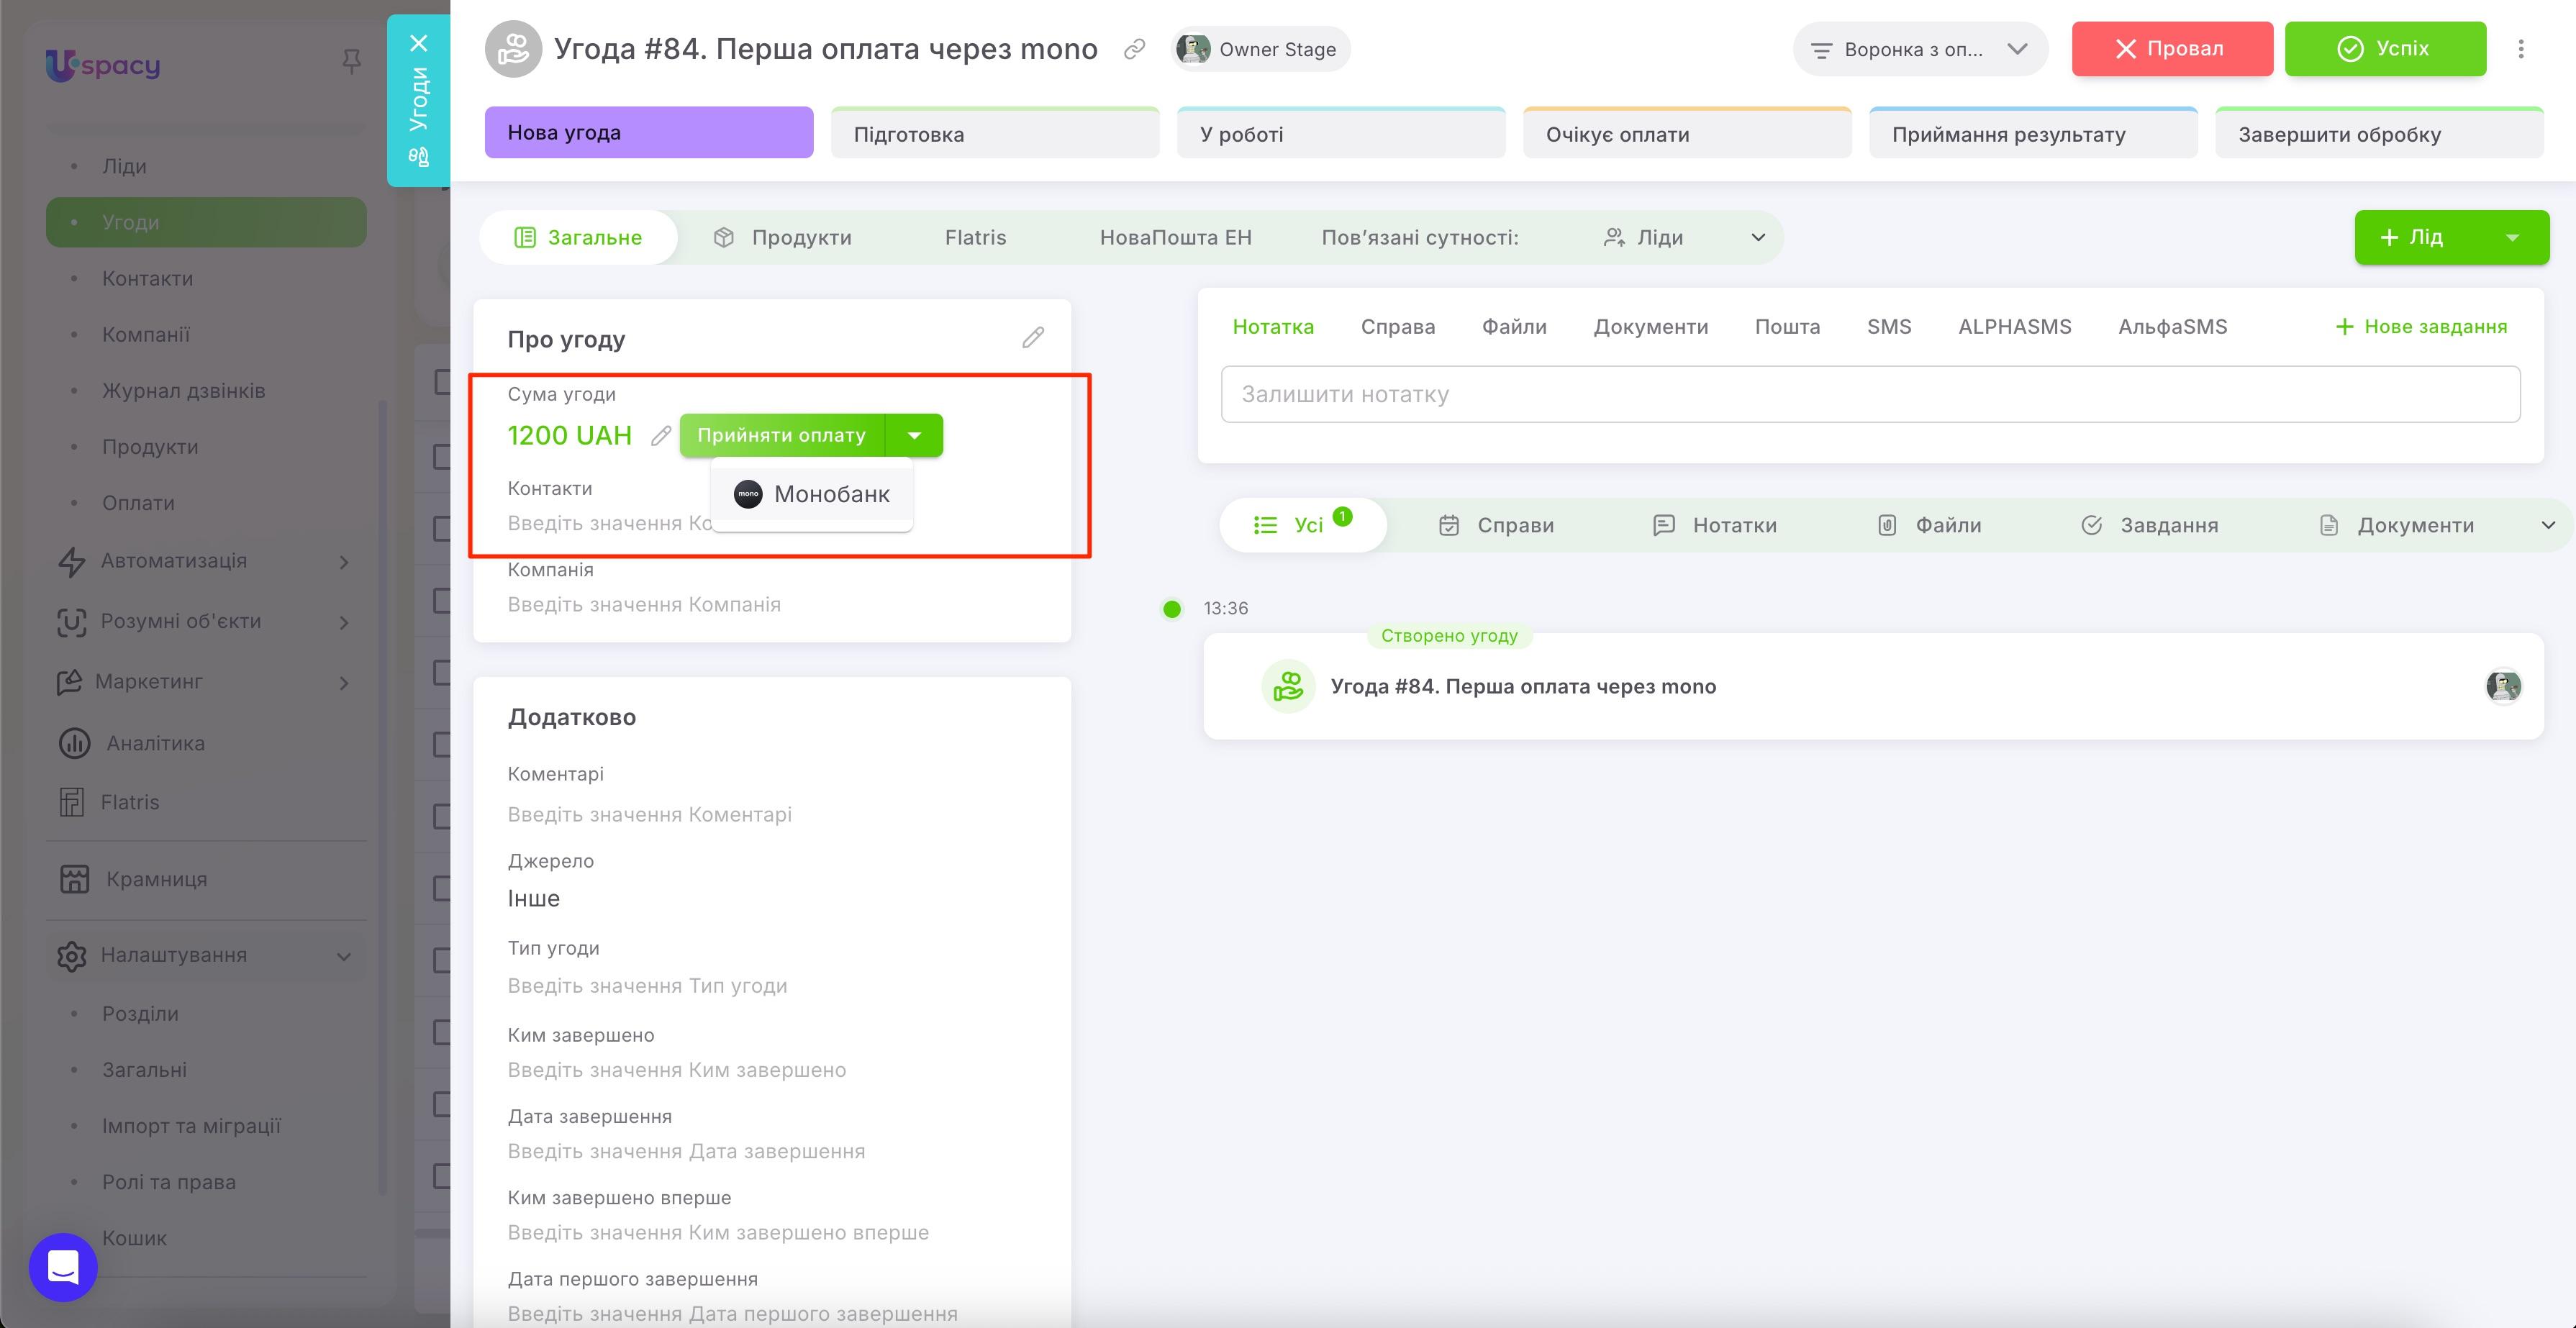The width and height of the screenshot is (2576, 1328).
Task: Open the Документи activity tab
Action: click(1650, 326)
